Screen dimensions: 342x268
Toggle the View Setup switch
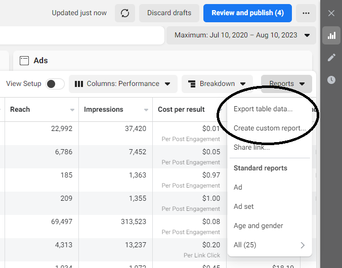(55, 84)
